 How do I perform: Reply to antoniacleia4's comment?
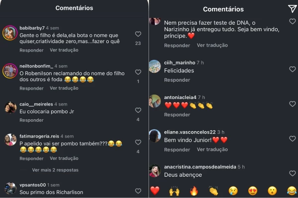[x=177, y=115]
